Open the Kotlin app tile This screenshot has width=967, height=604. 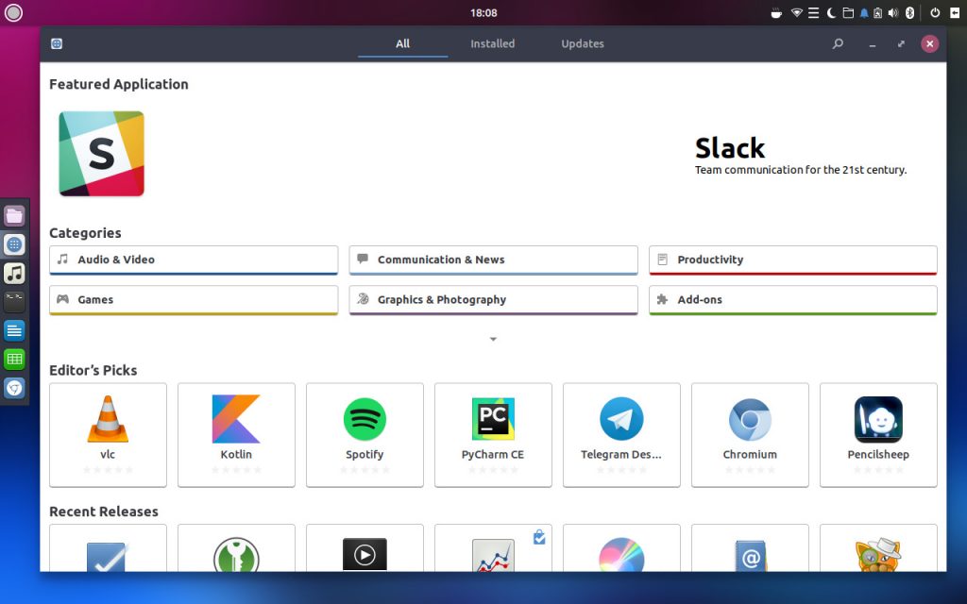(236, 434)
